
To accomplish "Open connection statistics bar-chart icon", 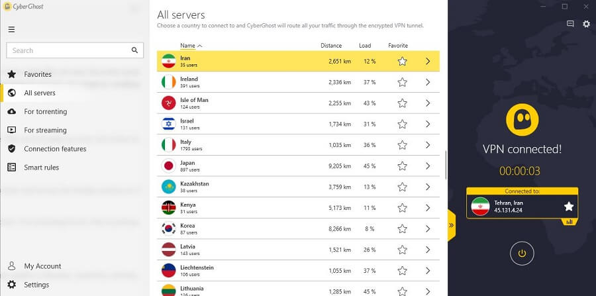I will pyautogui.click(x=570, y=222).
